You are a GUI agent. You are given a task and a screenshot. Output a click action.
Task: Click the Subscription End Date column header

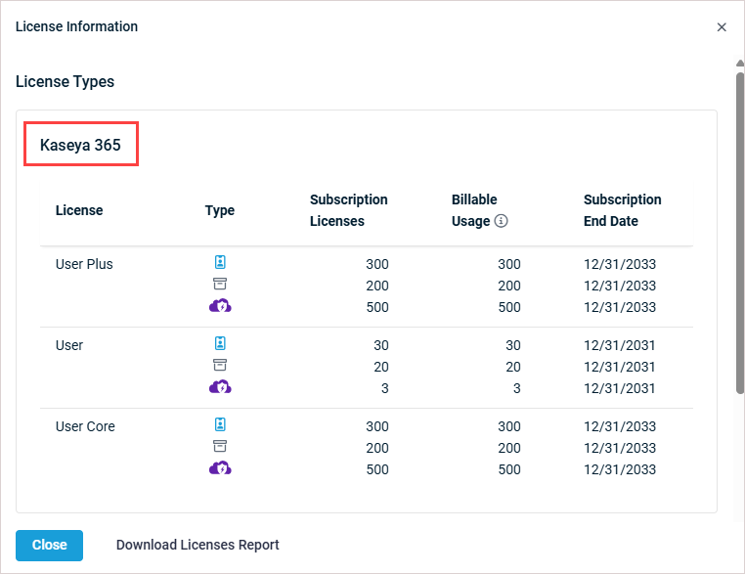click(622, 210)
